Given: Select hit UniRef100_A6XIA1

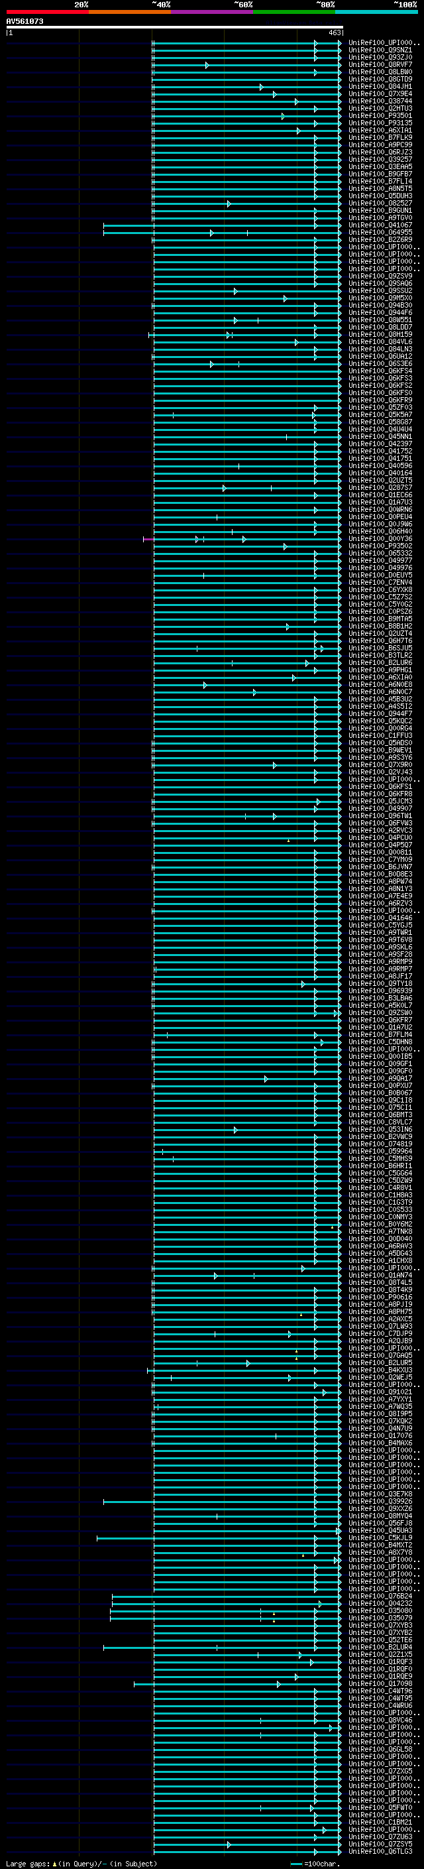Looking at the screenshot, I should coord(380,131).
